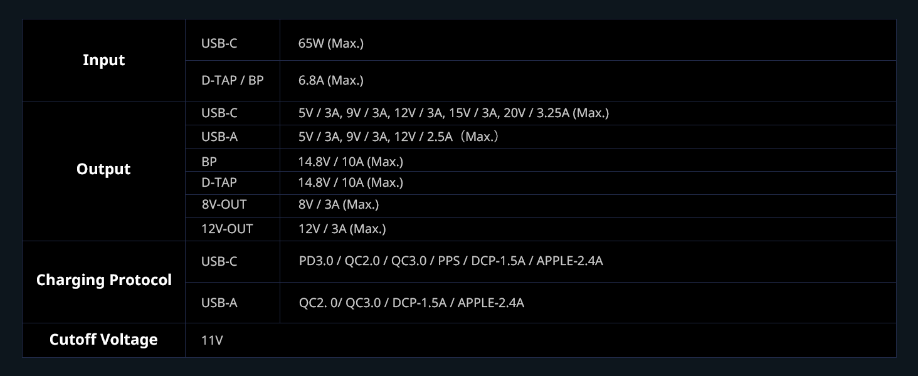Click the USB-A output value ending 12V / 2.5A
Screen dimensions: 918x376
pos(398,136)
